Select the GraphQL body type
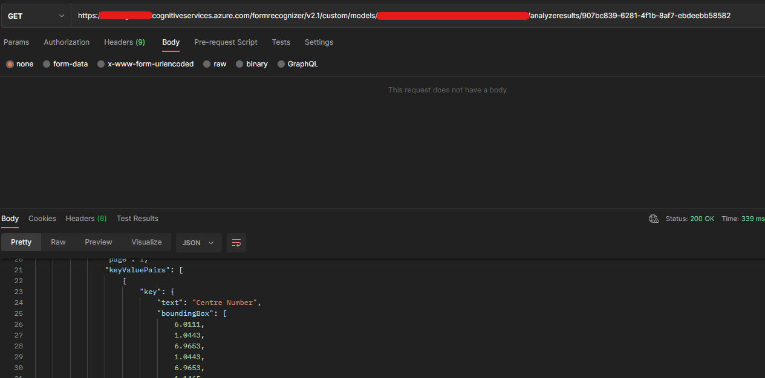The height and width of the screenshot is (378, 765). point(298,64)
